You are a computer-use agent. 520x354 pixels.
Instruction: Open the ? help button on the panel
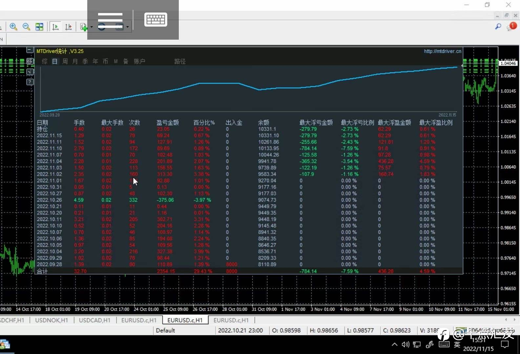point(30,82)
